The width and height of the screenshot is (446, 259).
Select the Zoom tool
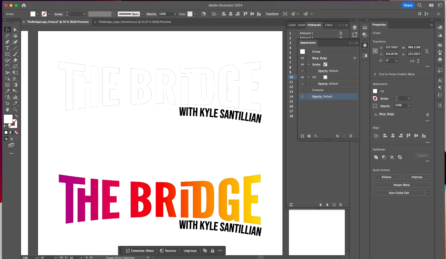15,109
